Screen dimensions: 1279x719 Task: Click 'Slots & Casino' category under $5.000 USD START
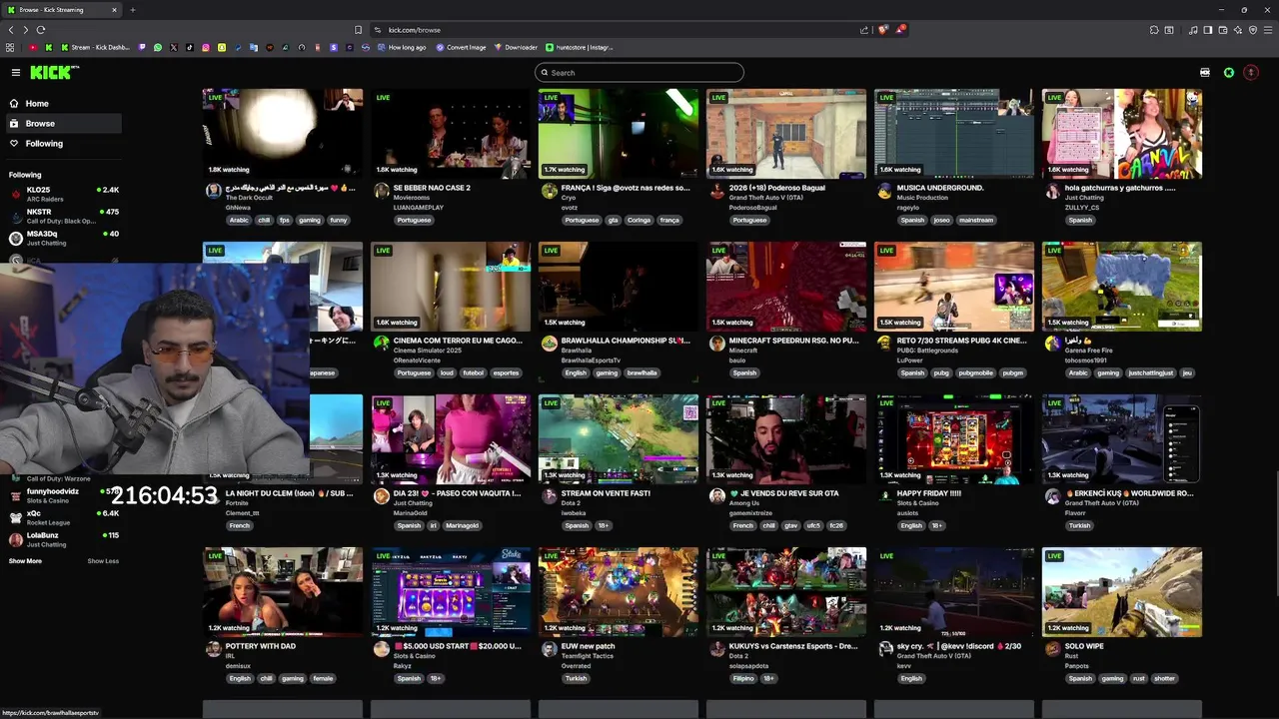(414, 656)
